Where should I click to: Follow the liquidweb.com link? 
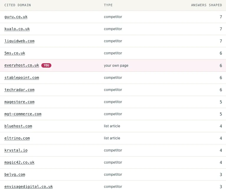coord(19,41)
